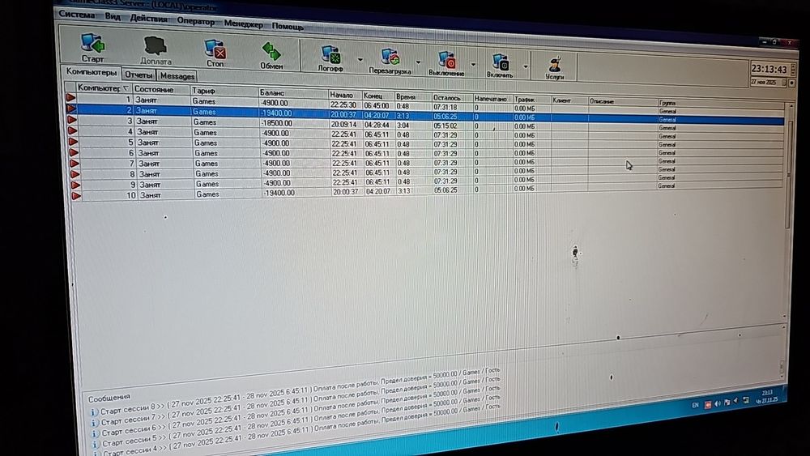Image resolution: width=810 pixels, height=456 pixels.
Task: Click red status arrow of computer 4
Action: pyautogui.click(x=73, y=130)
